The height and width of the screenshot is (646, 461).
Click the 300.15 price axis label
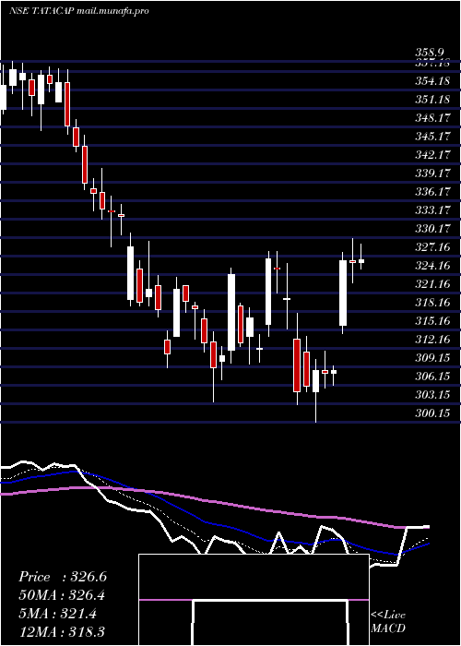click(432, 413)
